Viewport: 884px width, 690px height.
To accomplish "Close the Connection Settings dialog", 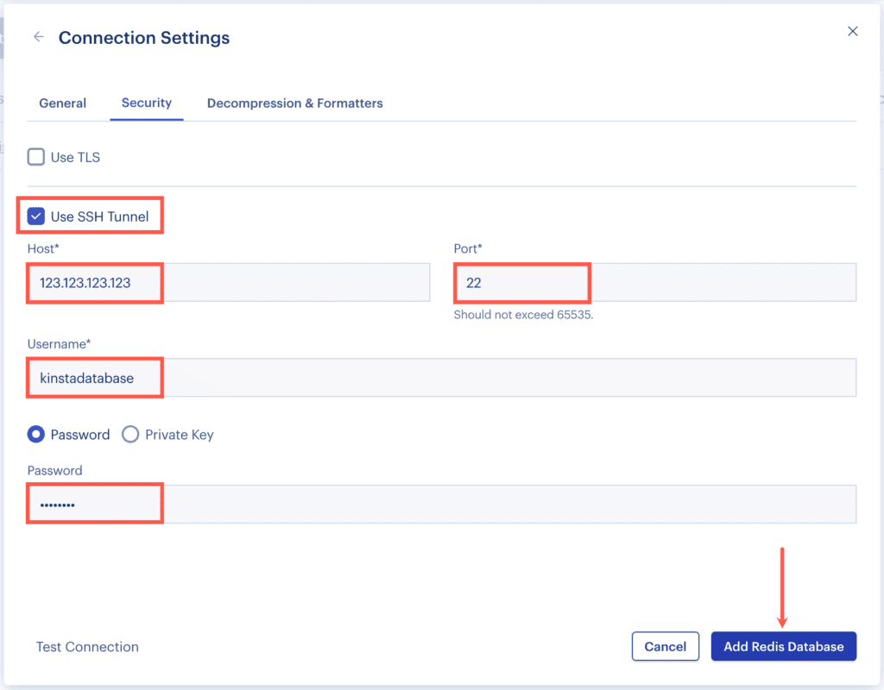I will pyautogui.click(x=853, y=31).
